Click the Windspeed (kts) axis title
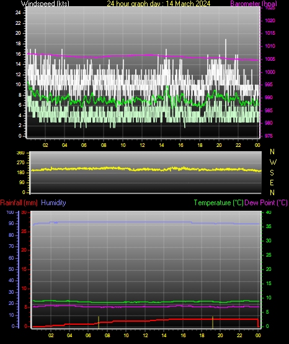This screenshot has height=344, width=289. pyautogui.click(x=45, y=3)
